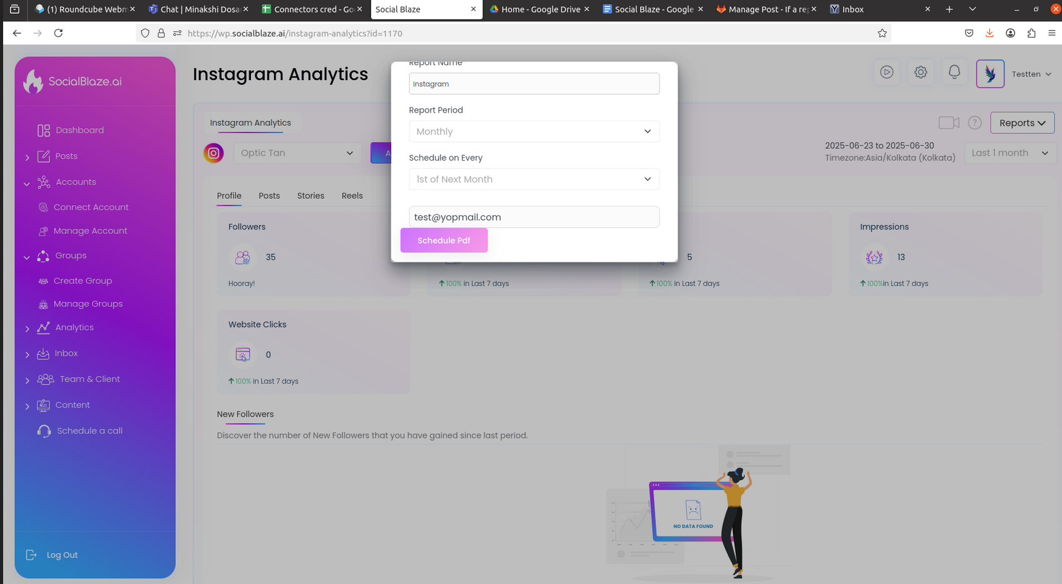The width and height of the screenshot is (1062, 584).
Task: Switch to the Posts analytics tab
Action: pyautogui.click(x=269, y=196)
